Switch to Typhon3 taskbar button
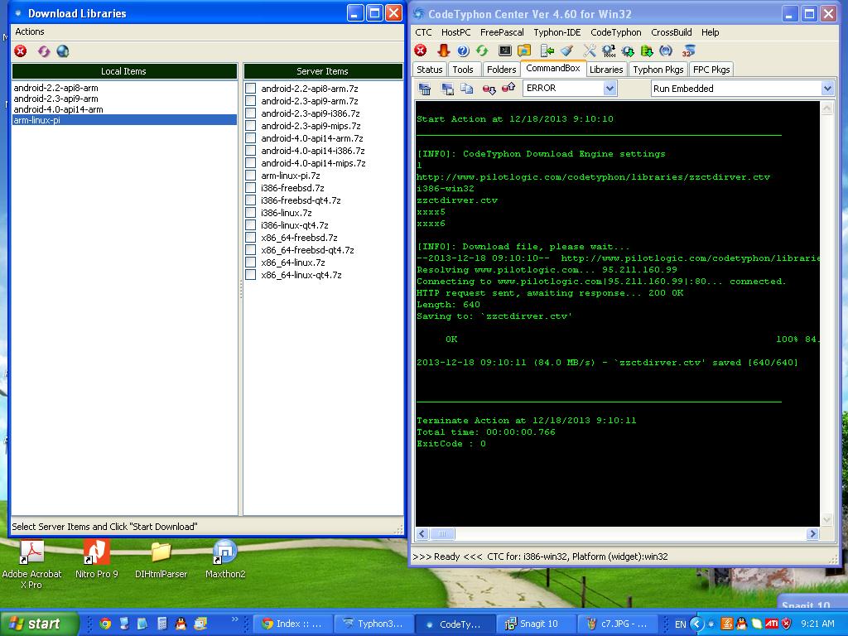This screenshot has height=636, width=848. 374,624
